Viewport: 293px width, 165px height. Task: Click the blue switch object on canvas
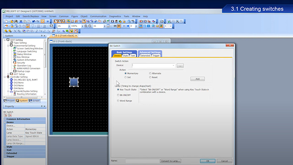click(x=74, y=82)
